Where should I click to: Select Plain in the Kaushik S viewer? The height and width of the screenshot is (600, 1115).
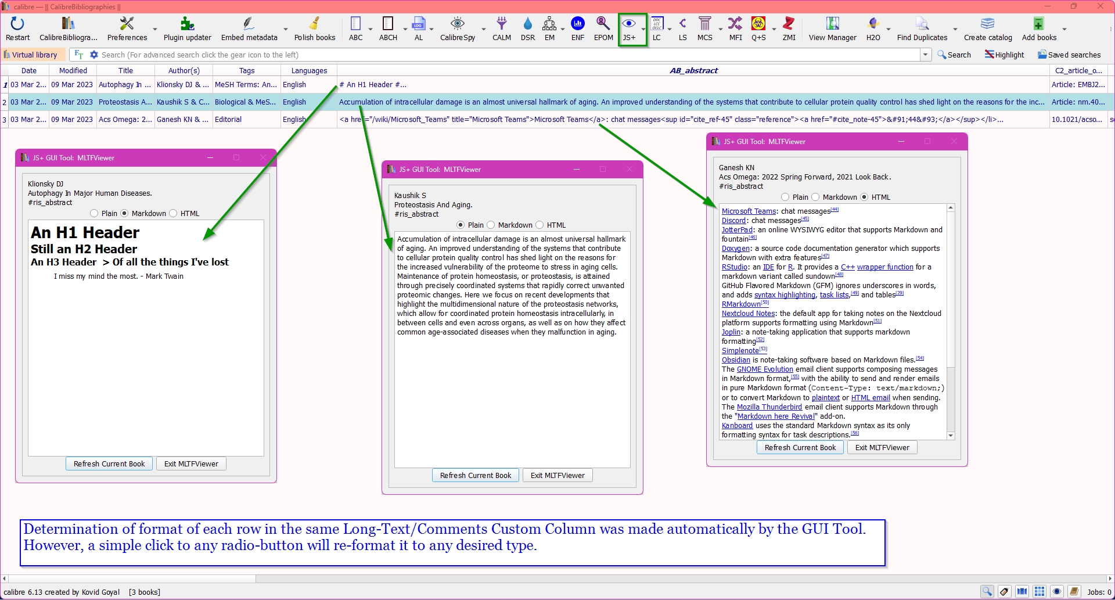pyautogui.click(x=461, y=225)
